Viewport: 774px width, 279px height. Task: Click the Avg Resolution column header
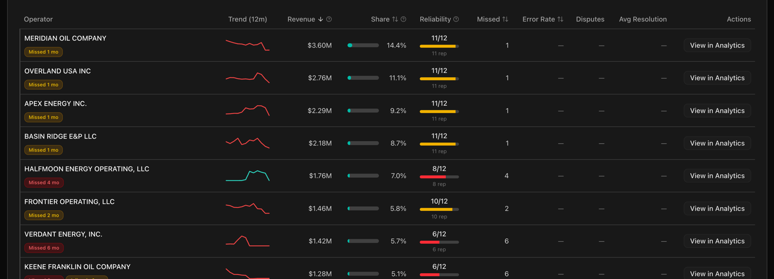pos(643,19)
